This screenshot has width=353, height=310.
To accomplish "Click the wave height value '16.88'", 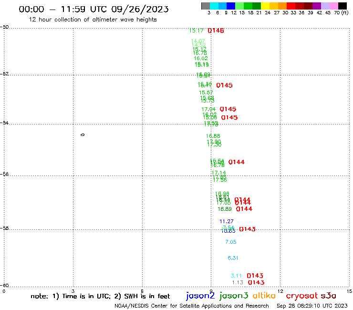I will [x=213, y=136].
